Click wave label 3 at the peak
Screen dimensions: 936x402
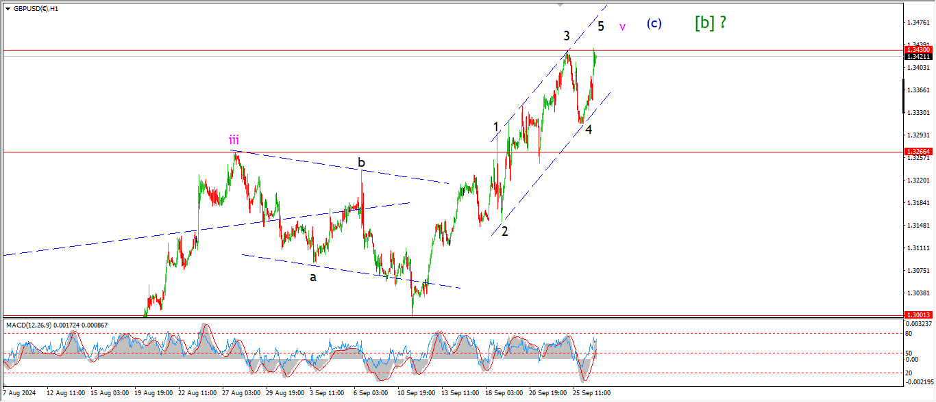[567, 36]
